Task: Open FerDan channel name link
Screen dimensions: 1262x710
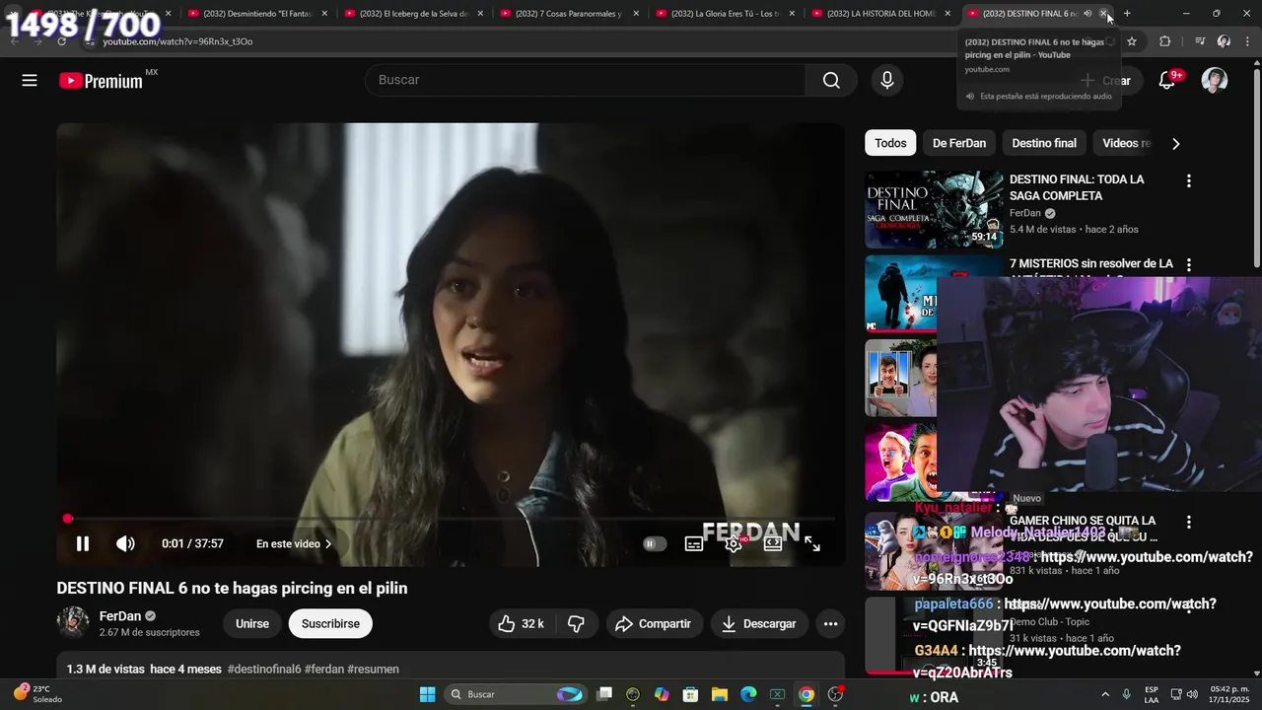Action: point(120,616)
